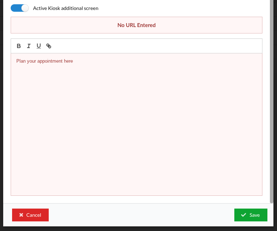Click footer area between Cancel and Save
277x231 pixels.
(x=142, y=215)
